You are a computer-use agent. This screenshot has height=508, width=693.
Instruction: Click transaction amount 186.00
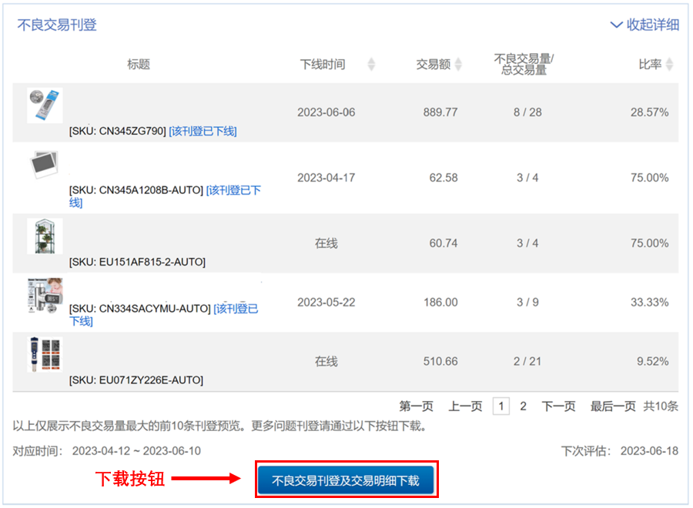[440, 302]
